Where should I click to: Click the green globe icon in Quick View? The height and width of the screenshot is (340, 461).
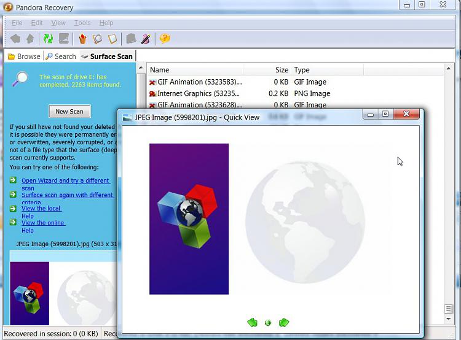click(x=268, y=323)
